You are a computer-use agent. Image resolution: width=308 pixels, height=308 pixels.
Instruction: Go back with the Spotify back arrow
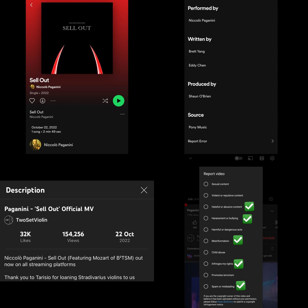click(x=31, y=5)
